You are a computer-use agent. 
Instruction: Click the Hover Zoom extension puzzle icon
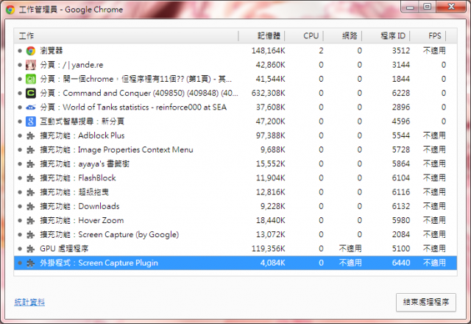(x=31, y=221)
